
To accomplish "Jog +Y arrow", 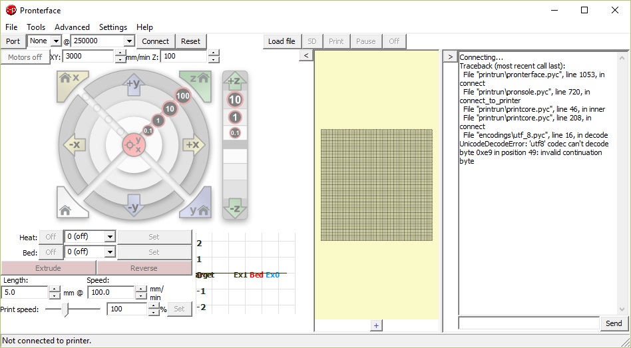I will (134, 85).
